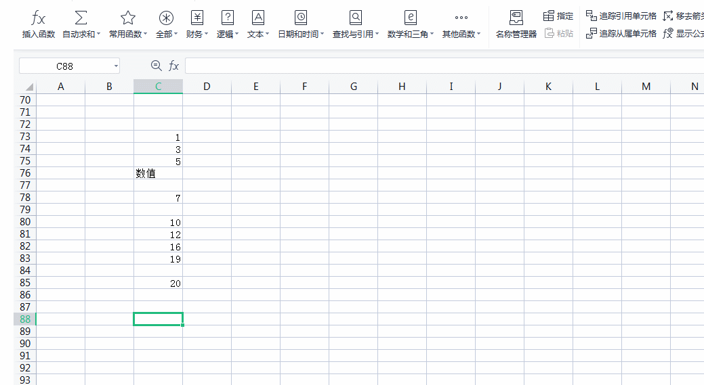Click the fx icon beside the formula bar
The height and width of the screenshot is (385, 704).
coord(173,66)
